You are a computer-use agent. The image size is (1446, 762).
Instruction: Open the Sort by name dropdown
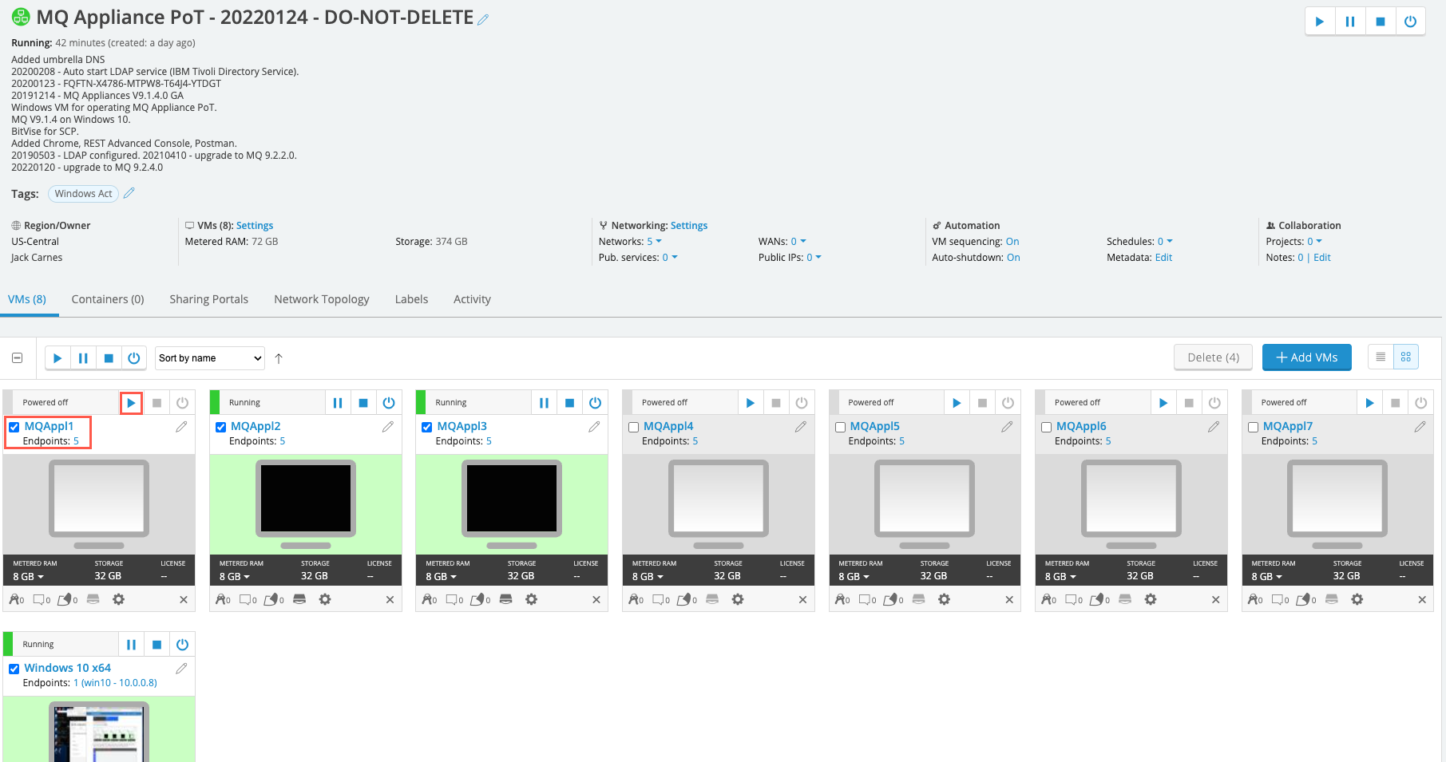[x=210, y=358]
